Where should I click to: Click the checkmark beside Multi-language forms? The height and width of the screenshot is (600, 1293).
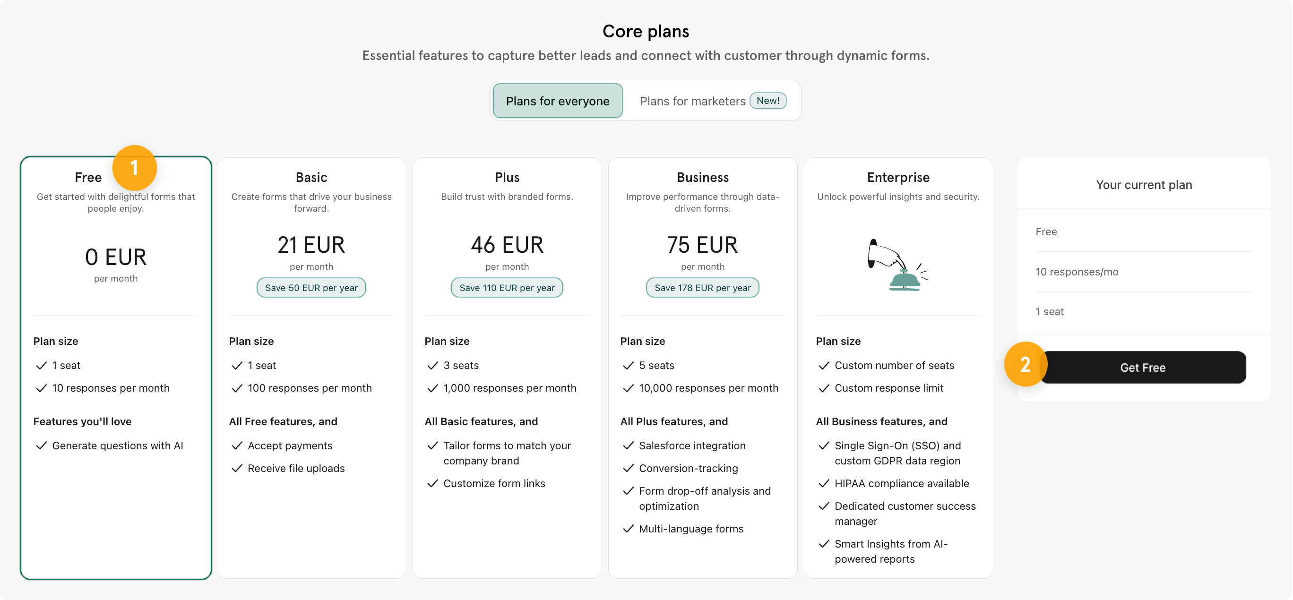[x=628, y=528]
